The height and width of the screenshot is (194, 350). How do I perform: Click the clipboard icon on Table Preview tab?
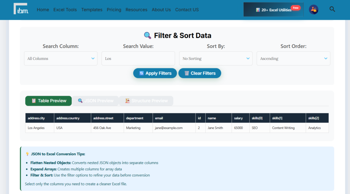34,101
